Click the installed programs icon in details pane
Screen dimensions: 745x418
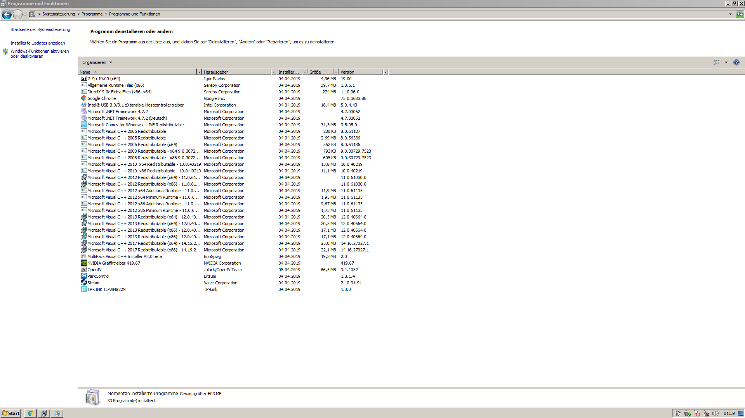tap(93, 397)
